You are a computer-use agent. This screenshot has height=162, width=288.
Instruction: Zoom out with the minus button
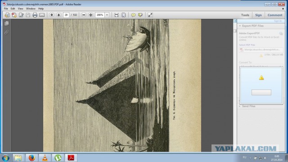point(84,15)
